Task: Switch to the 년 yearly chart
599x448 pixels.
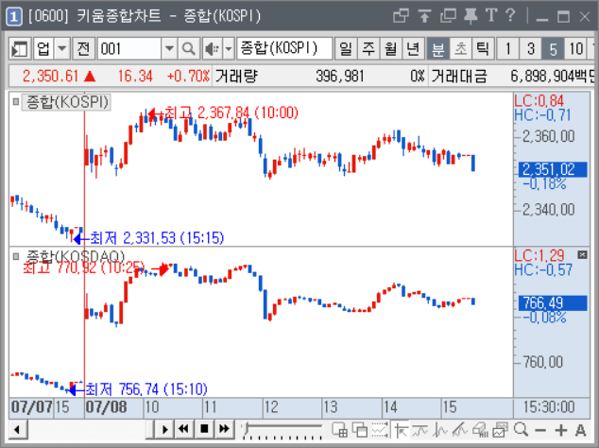Action: click(x=413, y=48)
